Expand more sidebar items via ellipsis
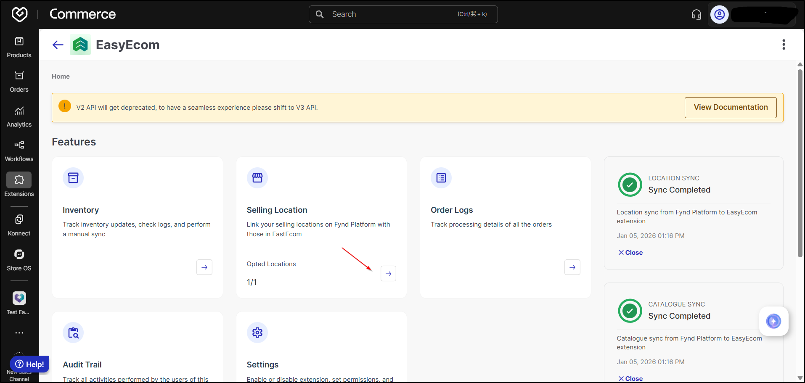The image size is (805, 383). (19, 333)
